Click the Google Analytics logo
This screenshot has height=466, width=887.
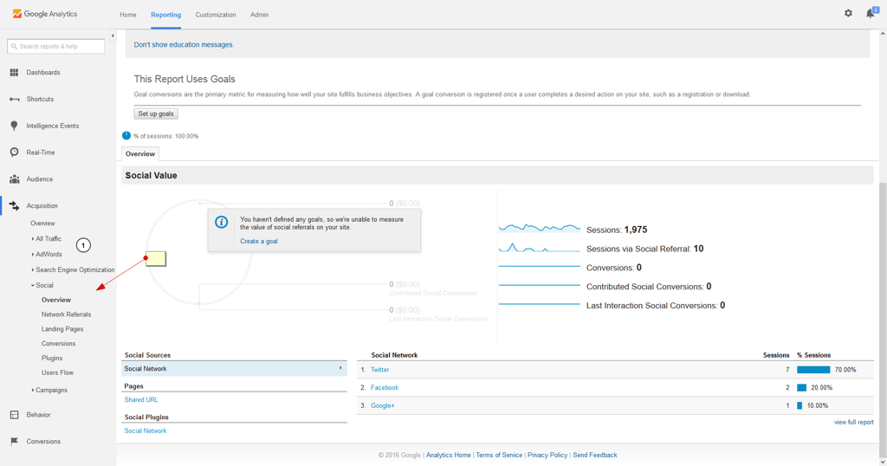point(45,14)
